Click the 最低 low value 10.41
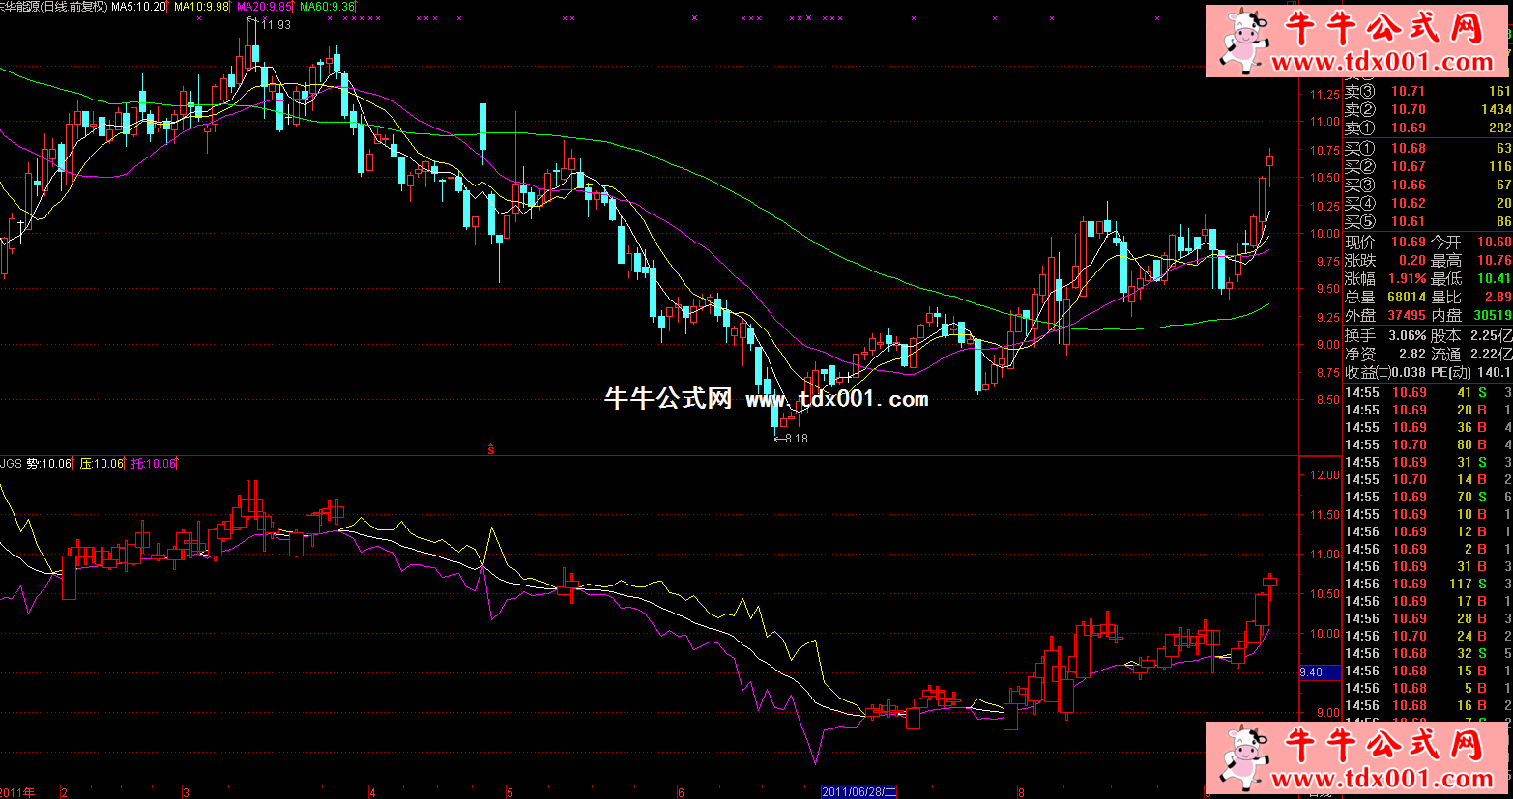This screenshot has width=1513, height=799. pyautogui.click(x=1494, y=278)
